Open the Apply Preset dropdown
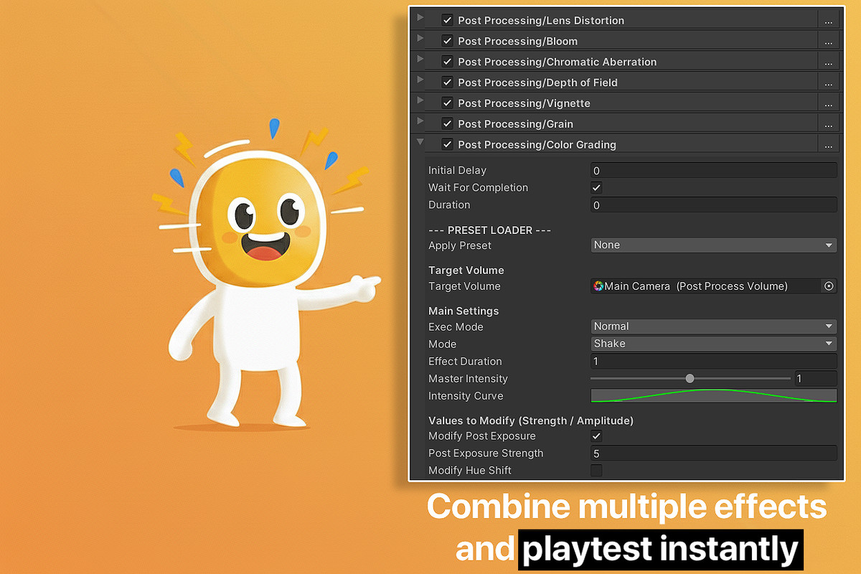This screenshot has height=574, width=861. (713, 245)
